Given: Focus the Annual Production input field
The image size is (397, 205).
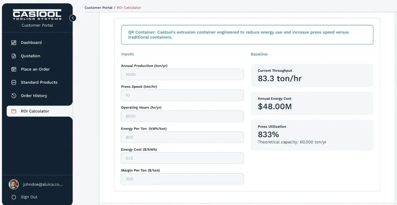Looking at the screenshot, I should click(x=182, y=74).
